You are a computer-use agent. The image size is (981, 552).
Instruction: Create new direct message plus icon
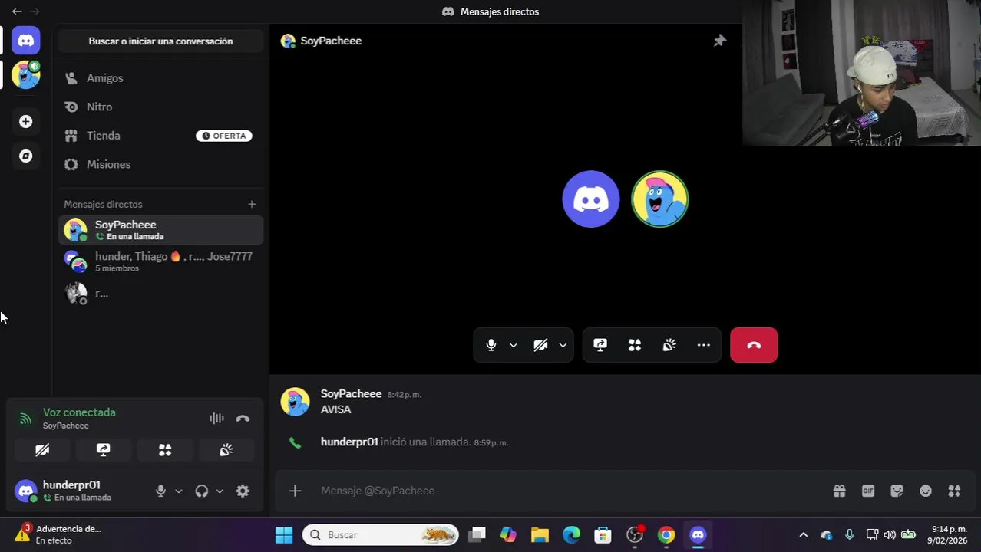click(x=252, y=204)
